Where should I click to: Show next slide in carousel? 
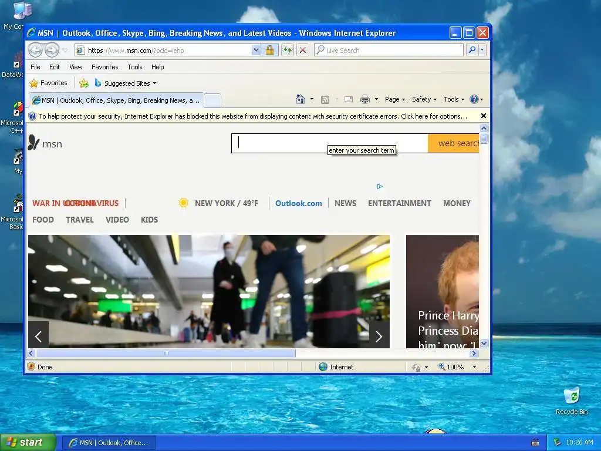pos(379,336)
